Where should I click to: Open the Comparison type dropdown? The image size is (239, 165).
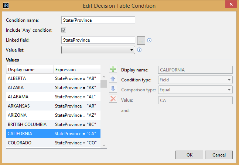[195, 89]
